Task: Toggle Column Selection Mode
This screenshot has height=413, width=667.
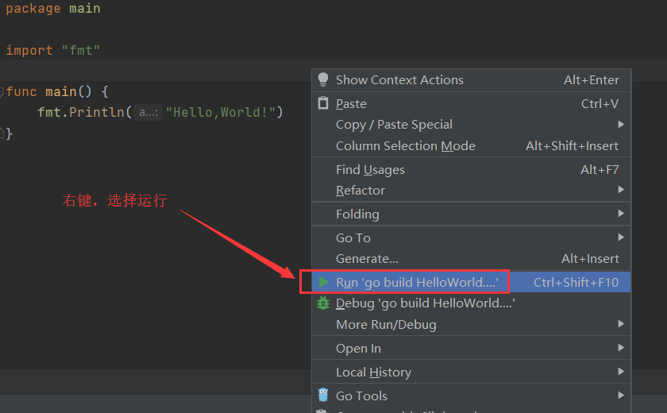Action: [405, 145]
